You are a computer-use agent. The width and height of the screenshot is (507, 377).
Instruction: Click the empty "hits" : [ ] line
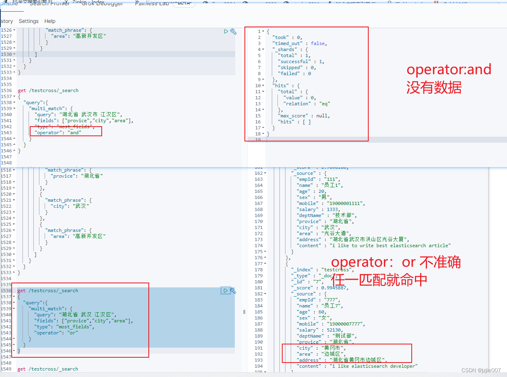tap(294, 122)
